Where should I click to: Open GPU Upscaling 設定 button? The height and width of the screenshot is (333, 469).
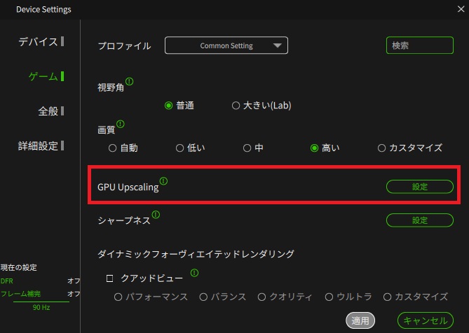tap(419, 187)
